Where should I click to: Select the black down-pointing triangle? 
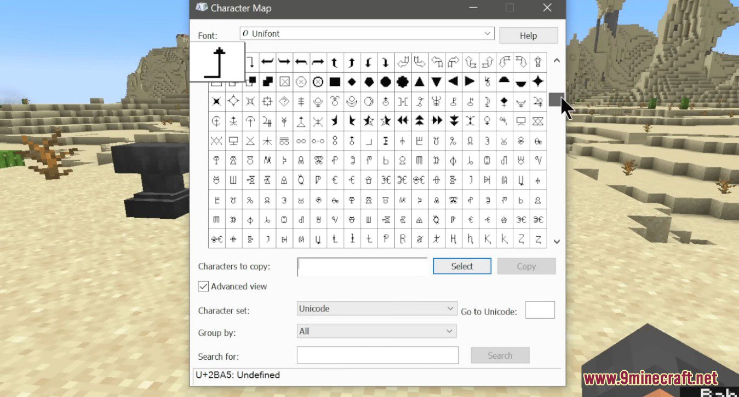(436, 81)
